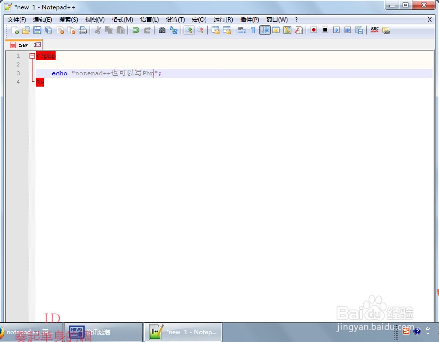The image size is (439, 342).
Task: Open the 宏(O) menu
Action: 199,20
